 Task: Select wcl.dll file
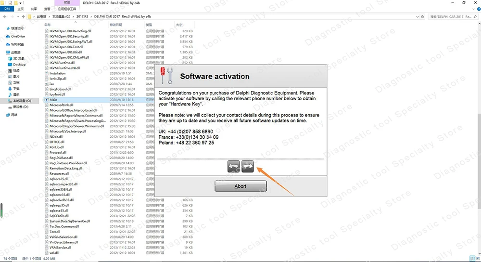pos(54,253)
